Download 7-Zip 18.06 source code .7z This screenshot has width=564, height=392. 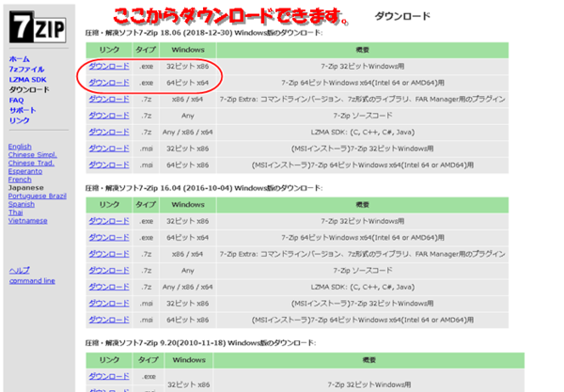pyautogui.click(x=109, y=116)
